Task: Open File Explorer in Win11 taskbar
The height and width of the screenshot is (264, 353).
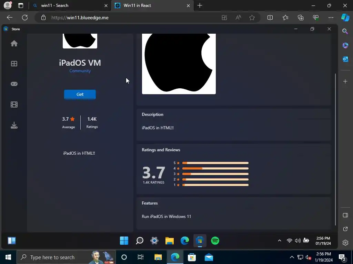Action: pyautogui.click(x=170, y=241)
